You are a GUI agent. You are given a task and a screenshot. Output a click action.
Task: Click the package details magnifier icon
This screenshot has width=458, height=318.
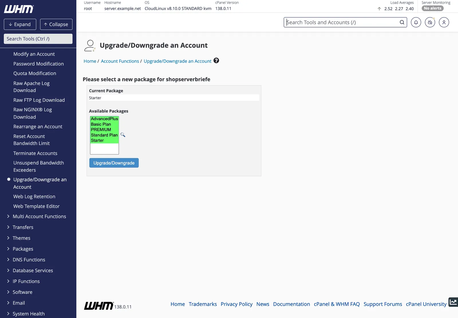pos(123,135)
